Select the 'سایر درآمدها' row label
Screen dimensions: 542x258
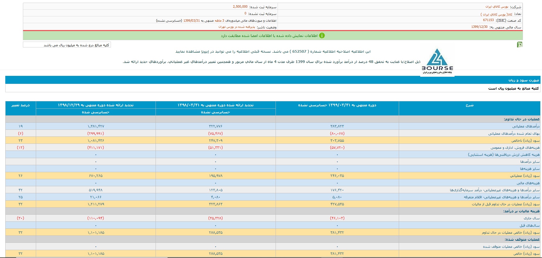pyautogui.click(x=530, y=162)
